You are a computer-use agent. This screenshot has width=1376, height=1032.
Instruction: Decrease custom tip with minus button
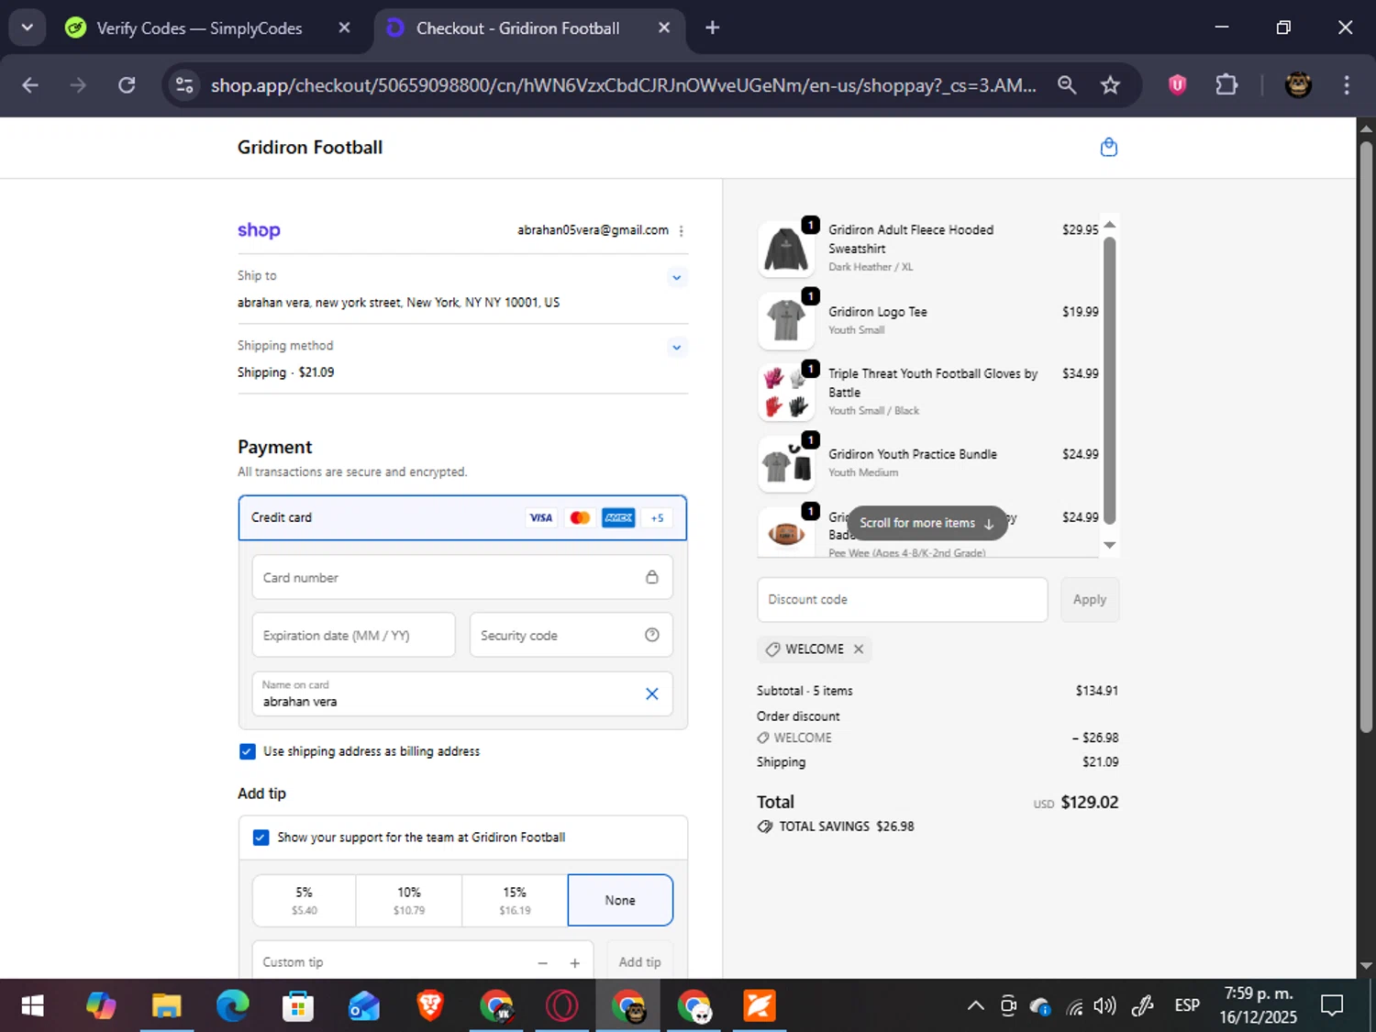[x=542, y=962]
